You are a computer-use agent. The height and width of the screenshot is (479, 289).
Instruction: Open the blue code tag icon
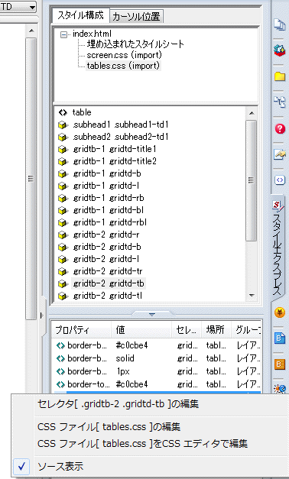click(x=280, y=180)
